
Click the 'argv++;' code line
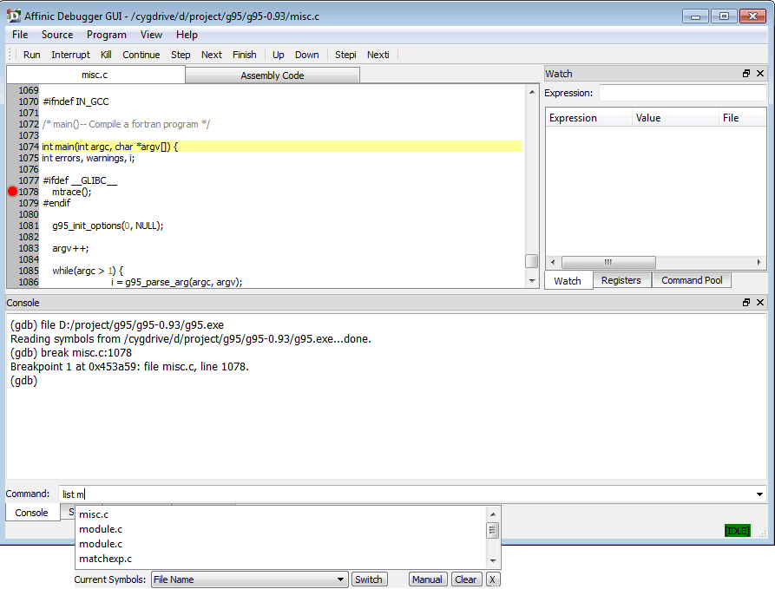click(70, 249)
